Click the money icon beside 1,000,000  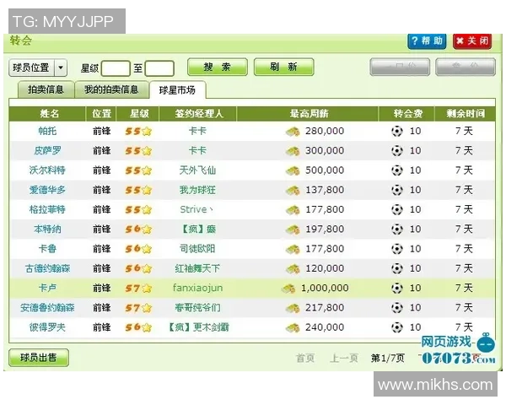(288, 288)
